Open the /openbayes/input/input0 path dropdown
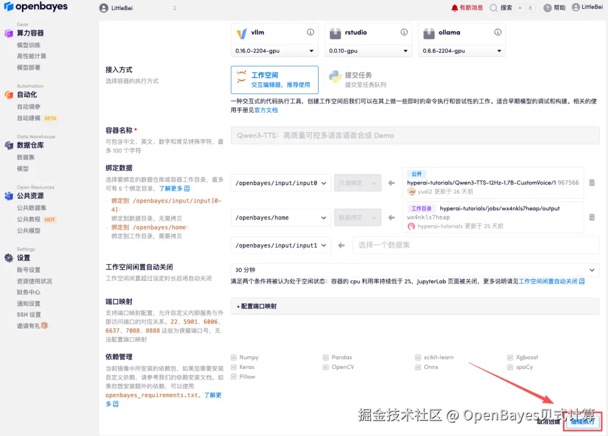The width and height of the screenshot is (608, 436). click(280, 182)
